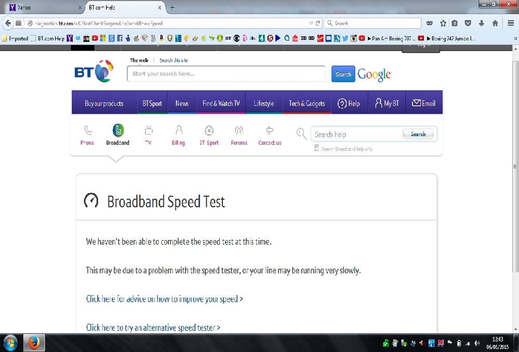519x352 pixels.
Task: Click the Search button in help box
Action: [418, 134]
